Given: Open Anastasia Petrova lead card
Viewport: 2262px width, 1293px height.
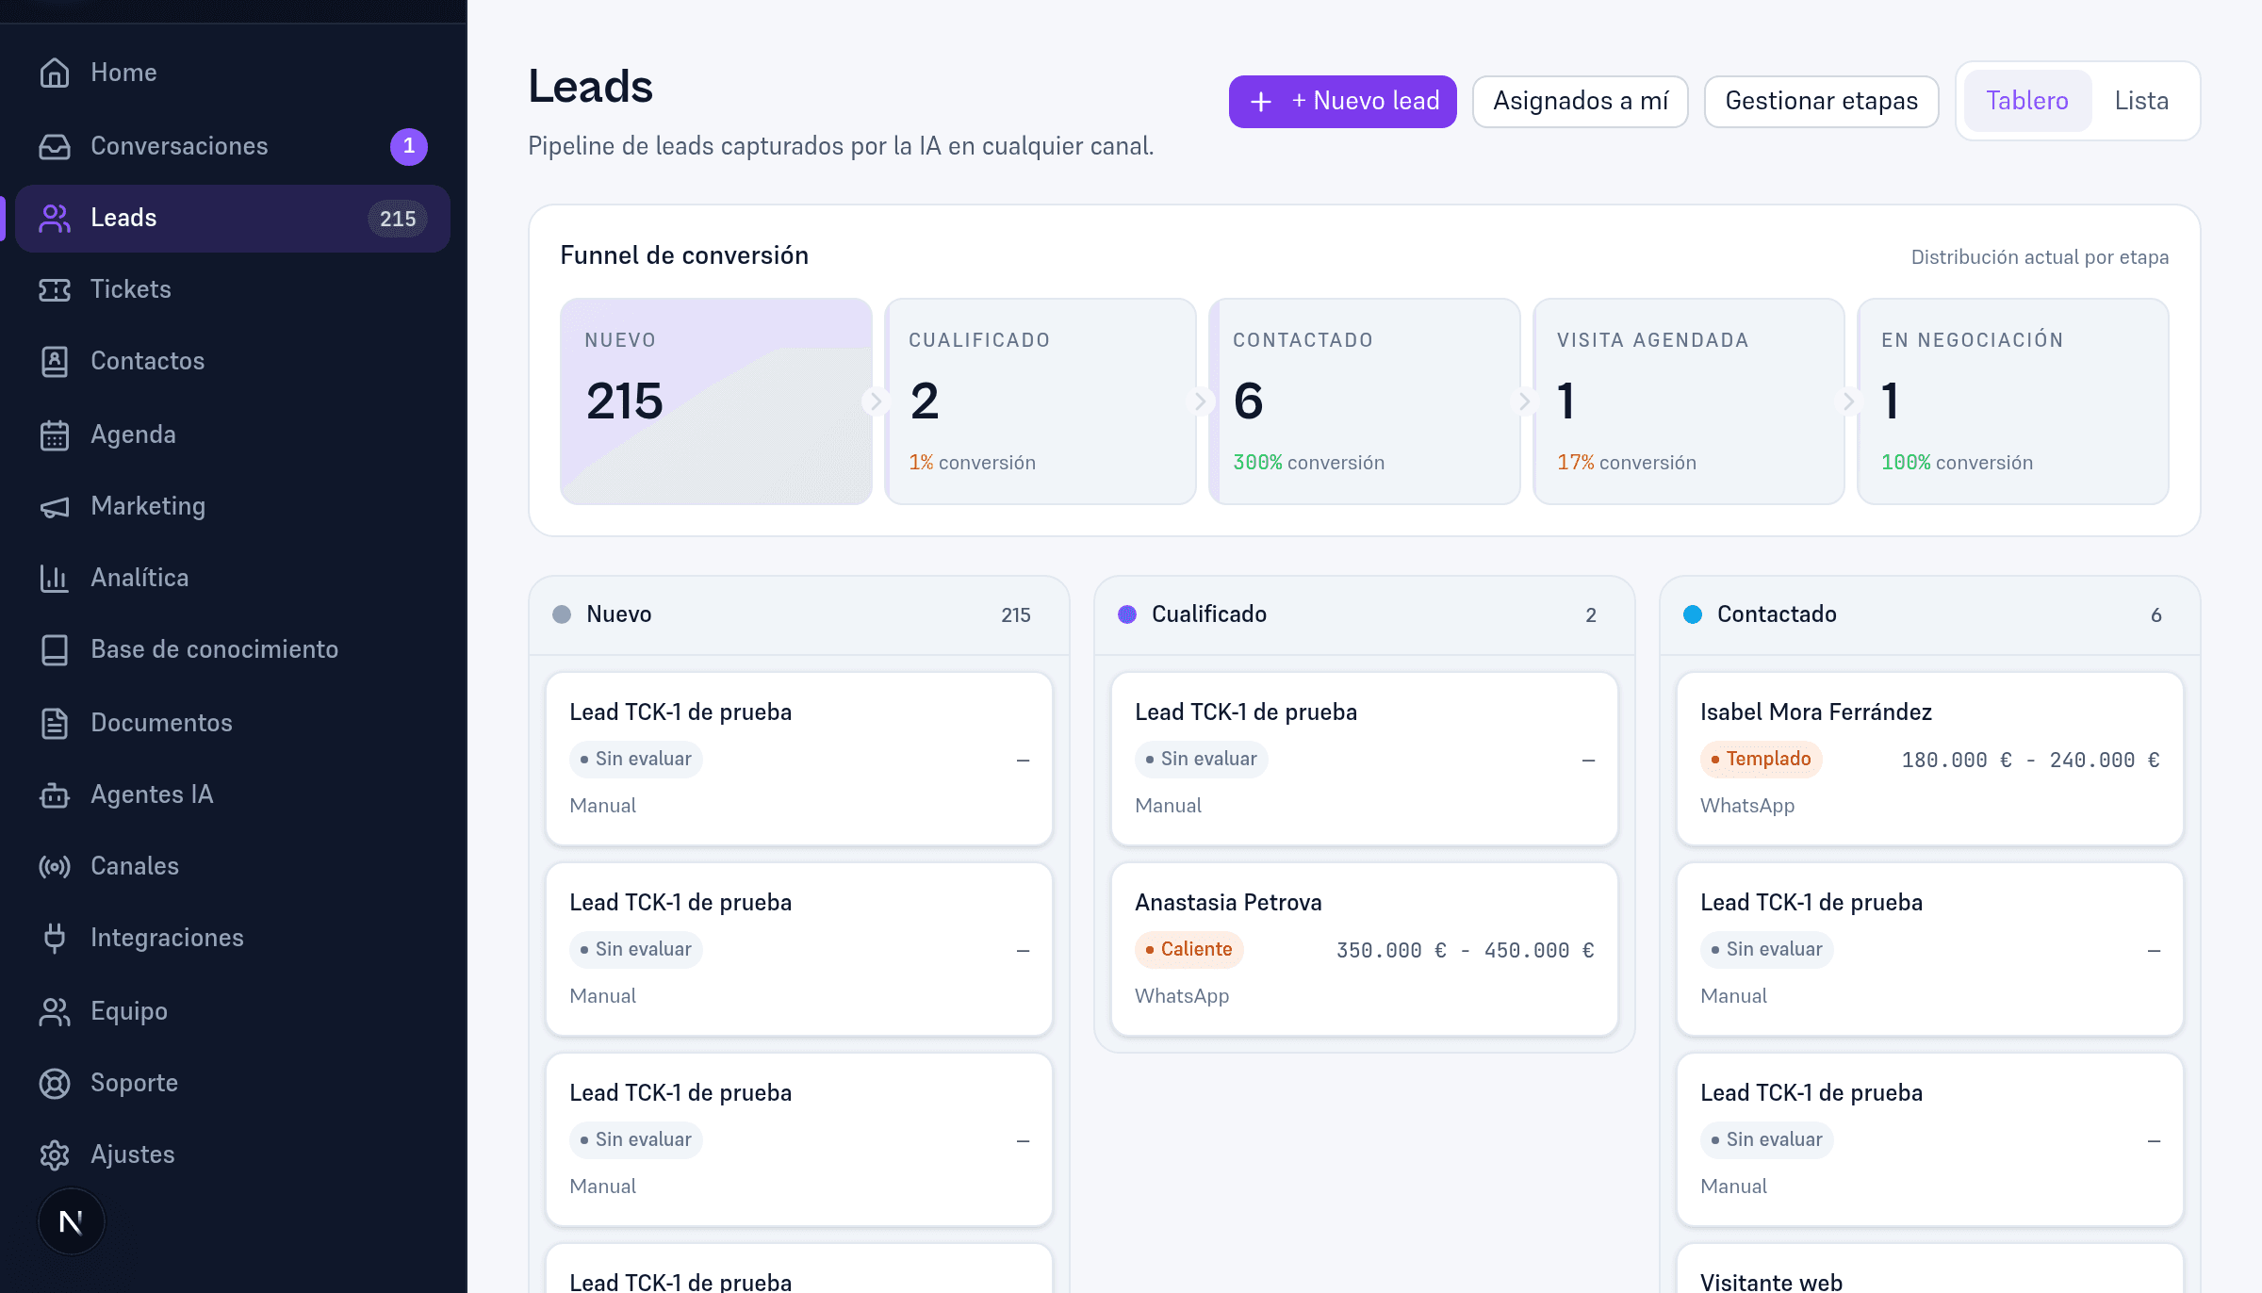Looking at the screenshot, I should click(x=1365, y=949).
